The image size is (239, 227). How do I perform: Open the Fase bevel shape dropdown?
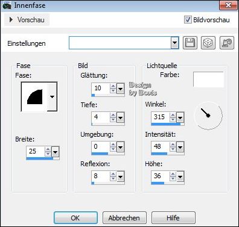coord(52,97)
